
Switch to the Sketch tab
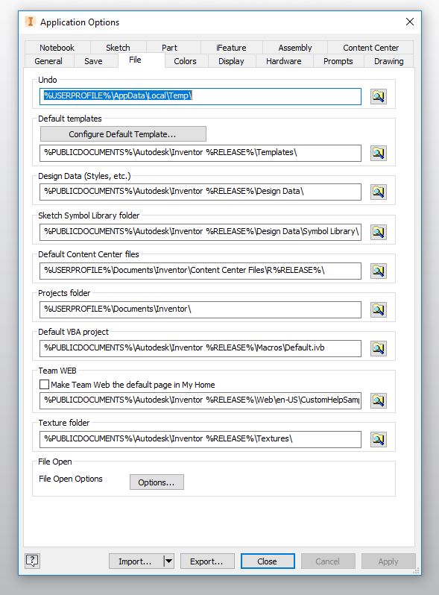point(118,48)
